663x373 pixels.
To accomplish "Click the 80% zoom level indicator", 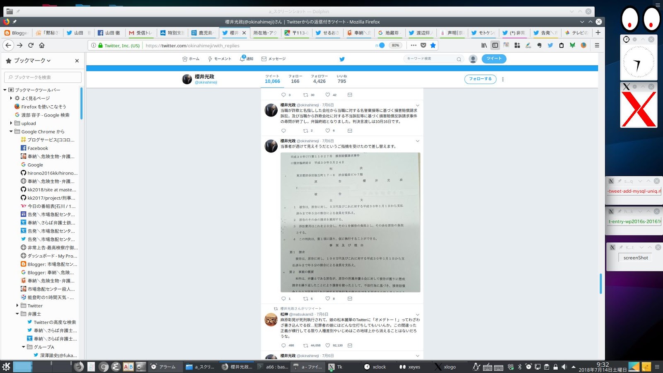I will [395, 45].
